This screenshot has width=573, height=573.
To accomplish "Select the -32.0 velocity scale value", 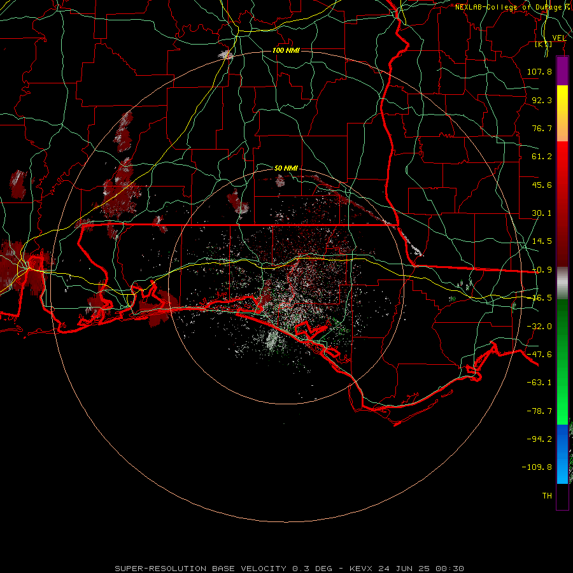I will click(539, 327).
